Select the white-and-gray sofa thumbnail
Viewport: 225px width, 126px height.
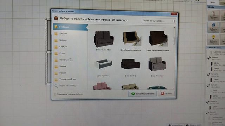click(103, 64)
